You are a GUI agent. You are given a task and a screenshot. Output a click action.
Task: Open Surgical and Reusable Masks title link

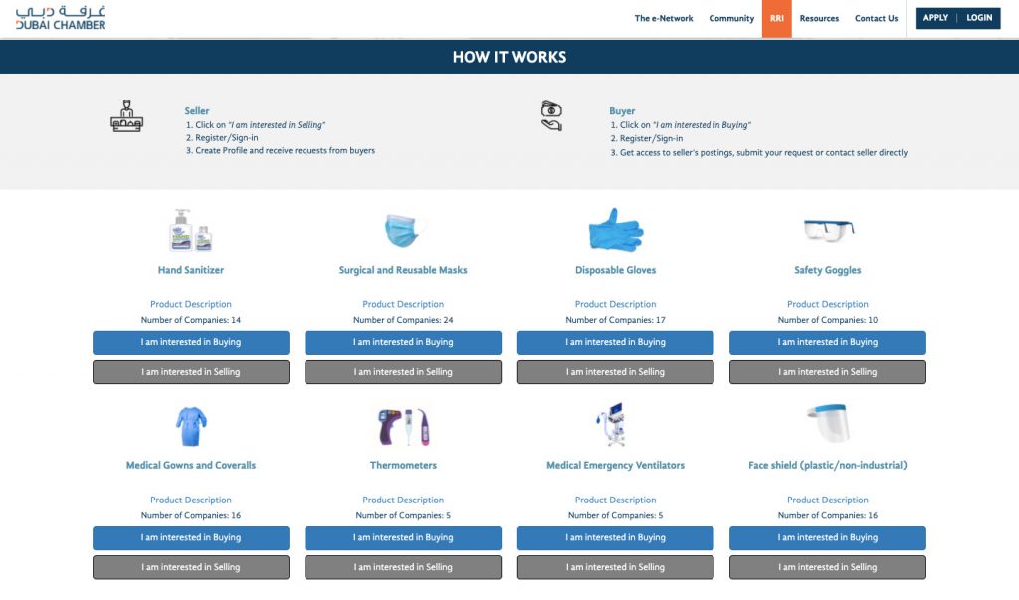[x=403, y=270]
